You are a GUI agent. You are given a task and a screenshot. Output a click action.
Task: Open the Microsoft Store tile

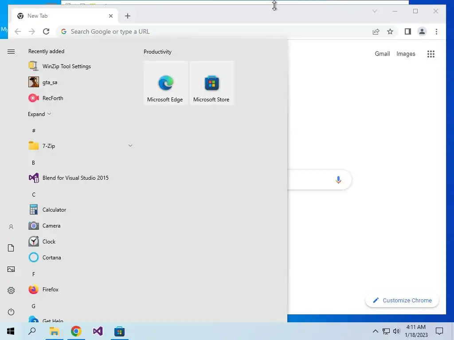211,83
